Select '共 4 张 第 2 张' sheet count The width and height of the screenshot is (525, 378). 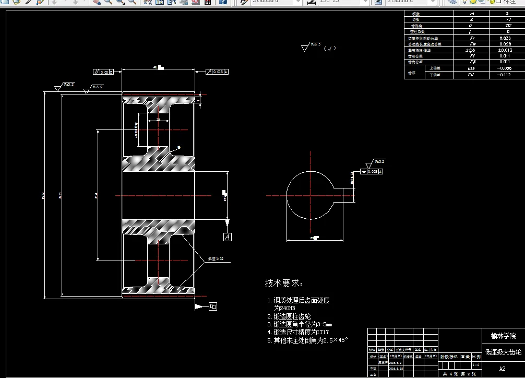[459, 374]
